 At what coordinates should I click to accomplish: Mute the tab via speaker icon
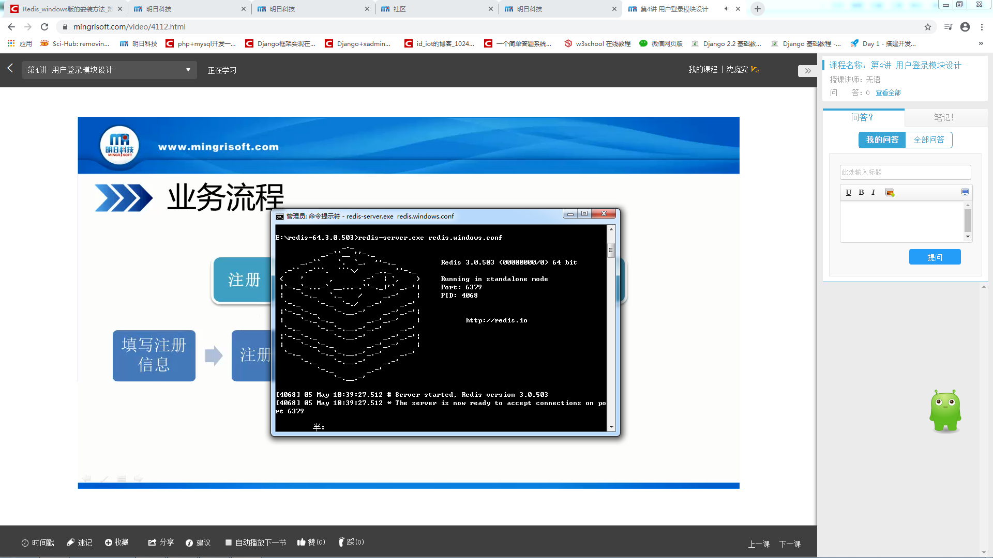[727, 9]
